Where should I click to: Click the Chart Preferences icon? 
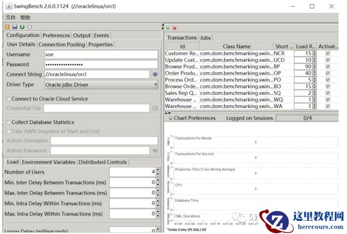[x=170, y=118]
